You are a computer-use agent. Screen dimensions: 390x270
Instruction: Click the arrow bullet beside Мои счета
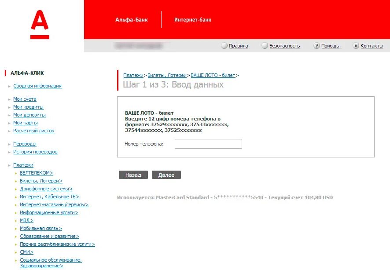(x=9, y=100)
